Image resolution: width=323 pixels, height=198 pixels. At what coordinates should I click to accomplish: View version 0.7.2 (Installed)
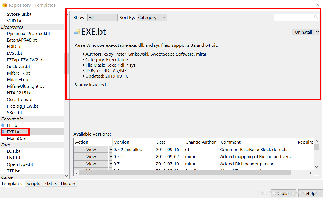pyautogui.click(x=91, y=149)
